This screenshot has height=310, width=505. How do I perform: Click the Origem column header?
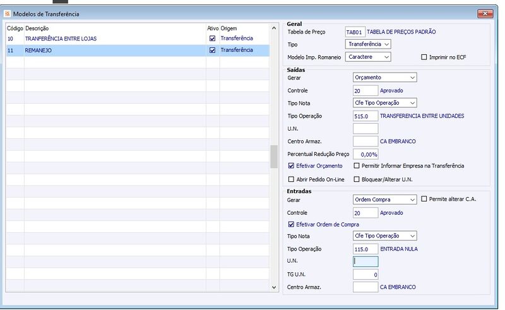(x=229, y=28)
